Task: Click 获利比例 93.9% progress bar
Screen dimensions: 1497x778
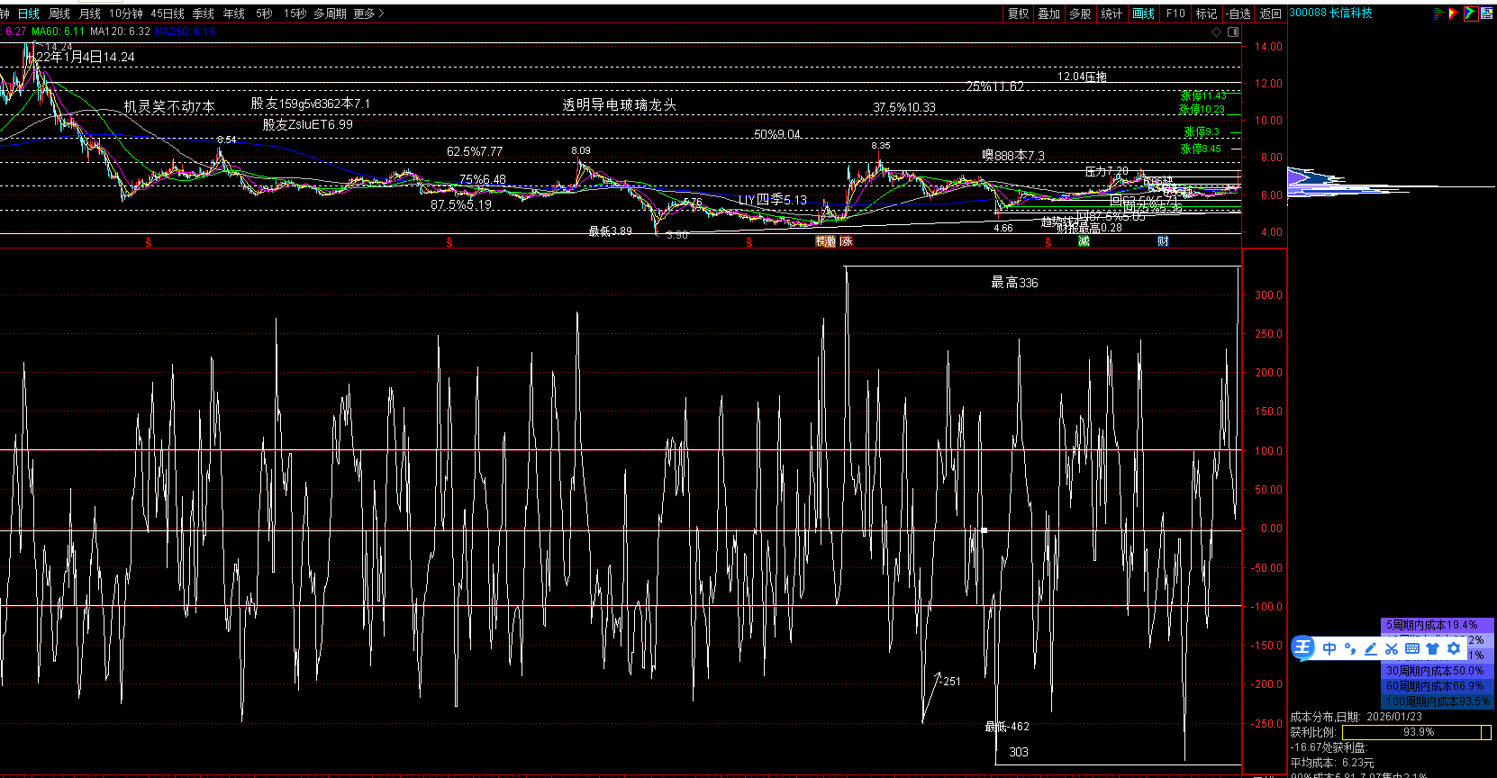Action: 1417,733
